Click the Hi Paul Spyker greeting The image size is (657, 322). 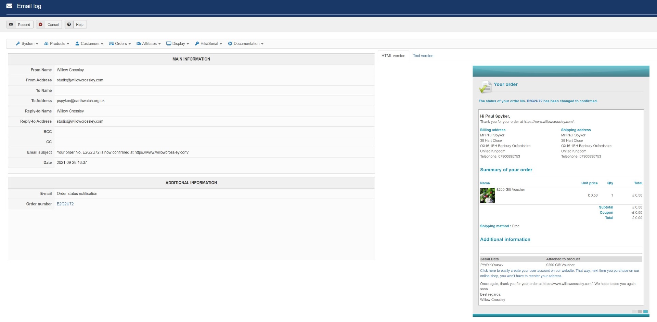coord(495,116)
